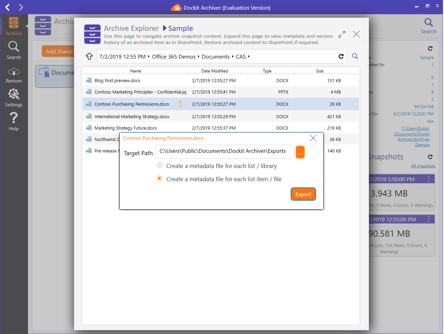Open Settings in the sidebar
The image size is (444, 334).
pyautogui.click(x=13, y=98)
